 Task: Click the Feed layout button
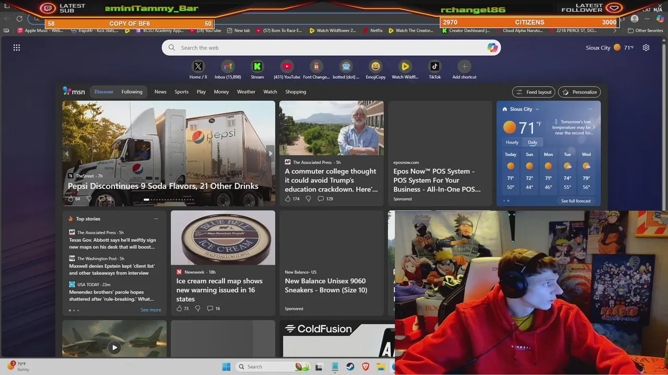533,92
